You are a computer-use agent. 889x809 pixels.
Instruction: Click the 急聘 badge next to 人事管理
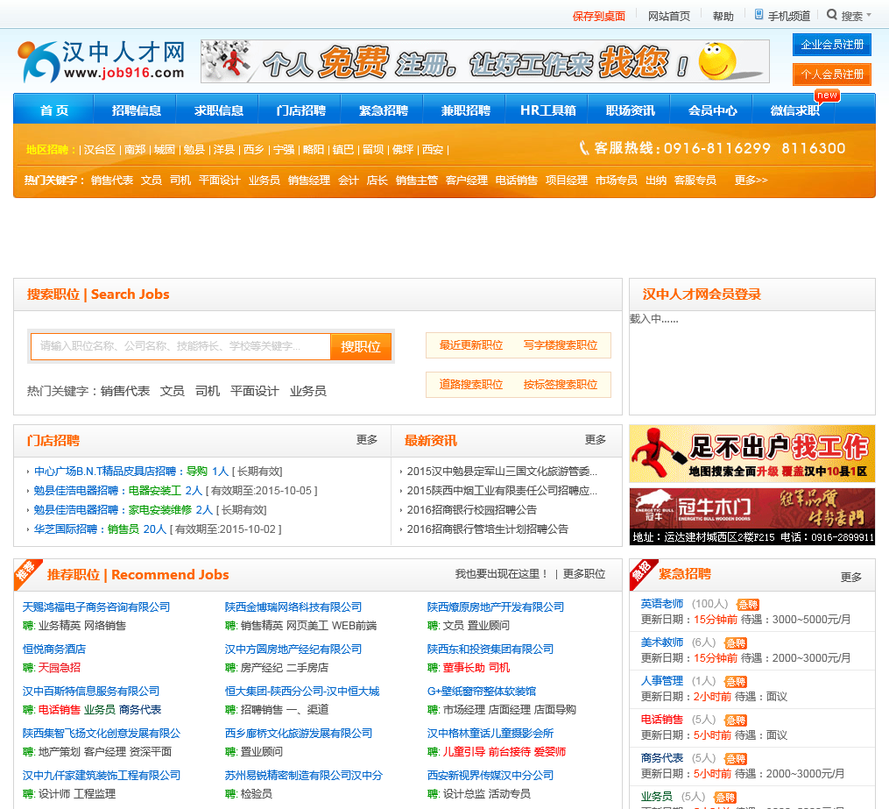pyautogui.click(x=736, y=682)
